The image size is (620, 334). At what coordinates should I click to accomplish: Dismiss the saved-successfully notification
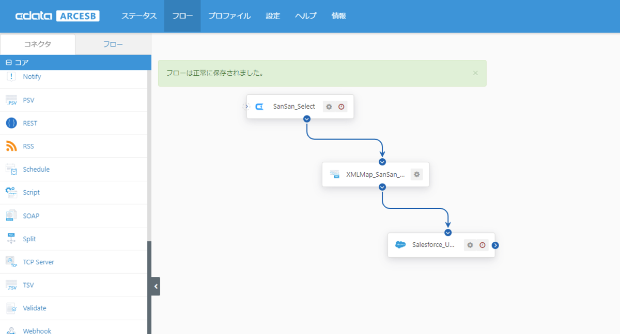pyautogui.click(x=475, y=73)
